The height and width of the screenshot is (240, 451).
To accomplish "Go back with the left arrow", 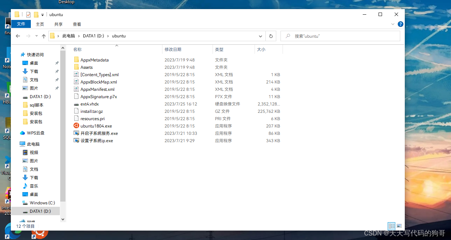I will tap(18, 36).
